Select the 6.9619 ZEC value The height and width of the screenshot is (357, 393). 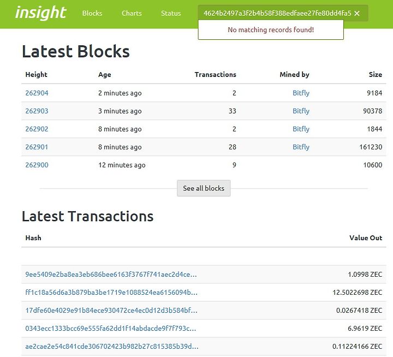coord(365,329)
